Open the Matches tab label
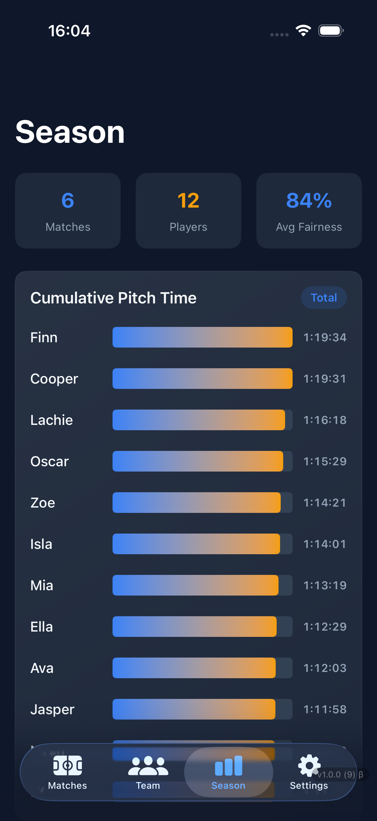 (68, 785)
